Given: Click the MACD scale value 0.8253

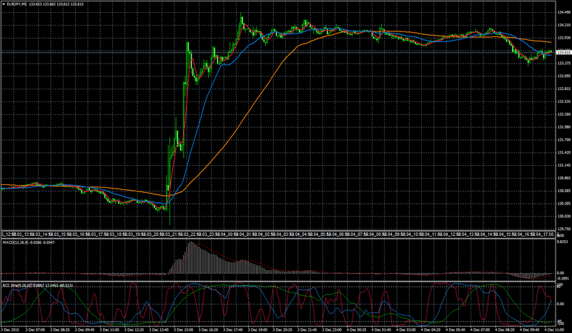Looking at the screenshot, I should coord(563,242).
